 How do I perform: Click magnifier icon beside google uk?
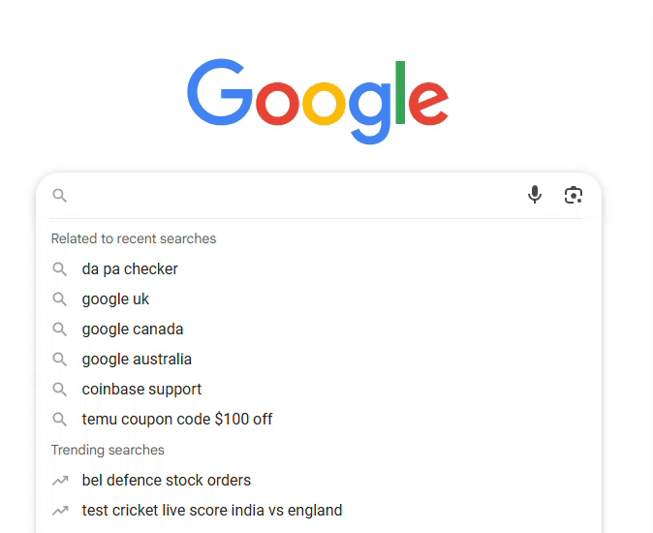click(60, 299)
